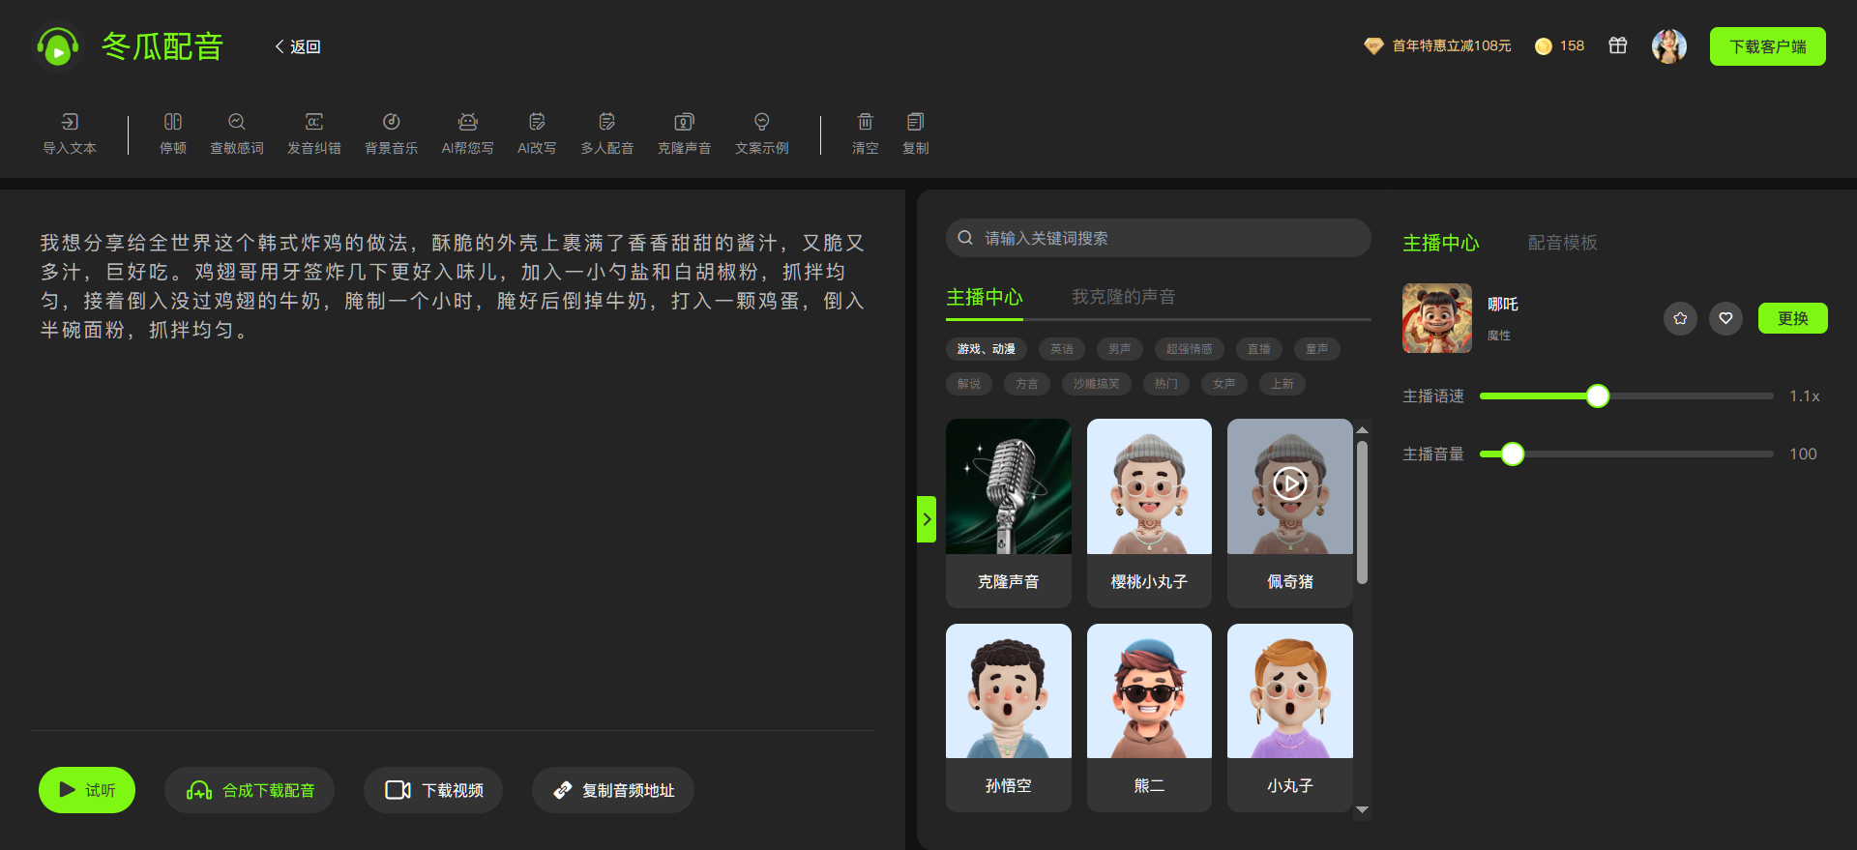Click the voice list scroll-down arrow
This screenshot has width=1857, height=850.
point(1362,810)
